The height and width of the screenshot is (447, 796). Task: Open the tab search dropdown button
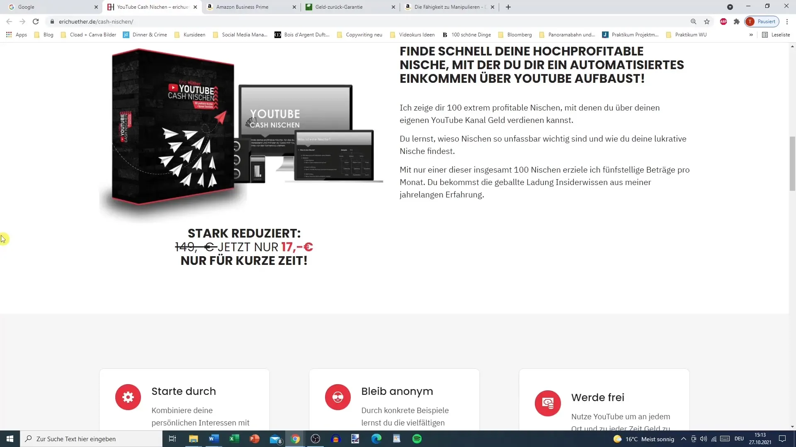tap(730, 7)
